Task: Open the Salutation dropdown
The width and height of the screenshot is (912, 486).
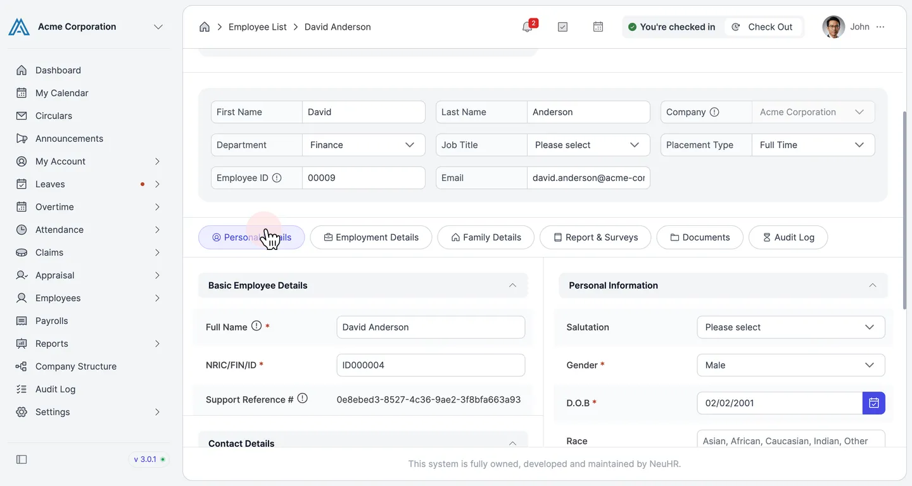Action: click(x=791, y=327)
